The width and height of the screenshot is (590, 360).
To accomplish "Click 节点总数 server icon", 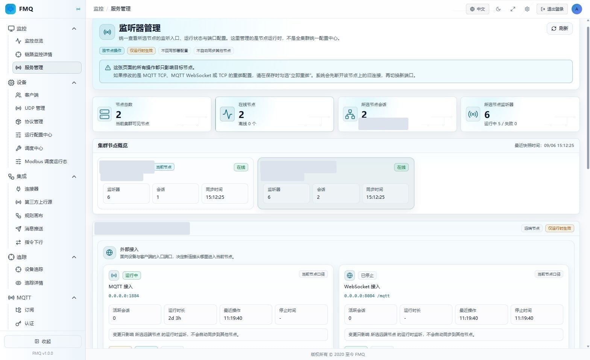I will pyautogui.click(x=105, y=114).
